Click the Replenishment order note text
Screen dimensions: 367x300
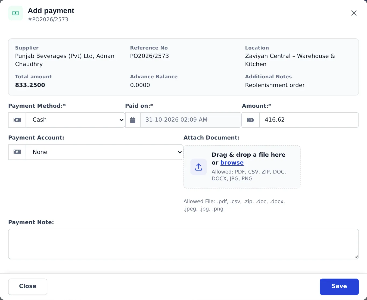pyautogui.click(x=275, y=85)
